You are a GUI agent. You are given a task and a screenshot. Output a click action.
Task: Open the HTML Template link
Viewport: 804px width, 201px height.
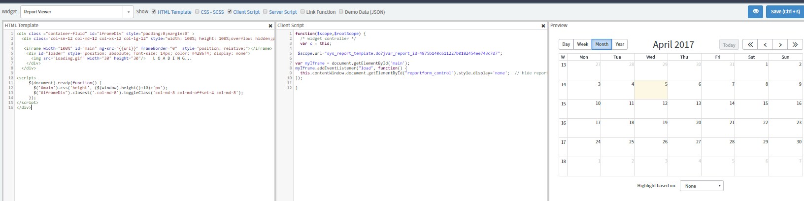click(x=174, y=12)
